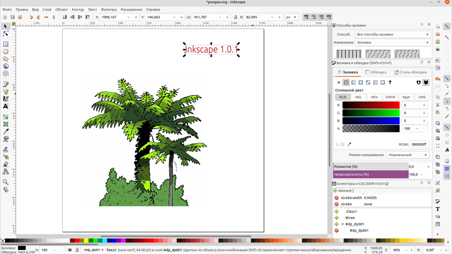Open the Способ fill method dropdown
The height and width of the screenshot is (254, 452).
tap(393, 34)
